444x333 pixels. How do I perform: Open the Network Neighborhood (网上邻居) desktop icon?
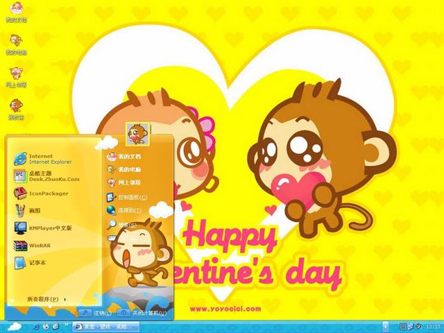point(16,77)
